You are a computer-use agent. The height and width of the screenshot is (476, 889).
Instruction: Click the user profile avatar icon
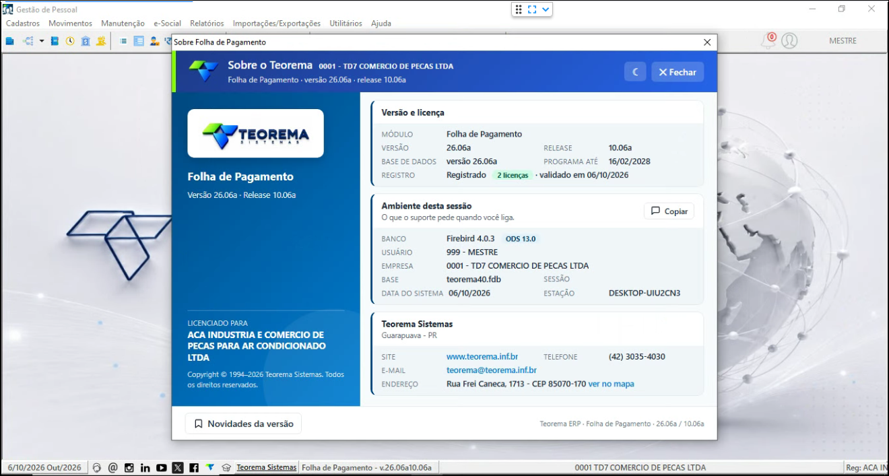click(789, 41)
